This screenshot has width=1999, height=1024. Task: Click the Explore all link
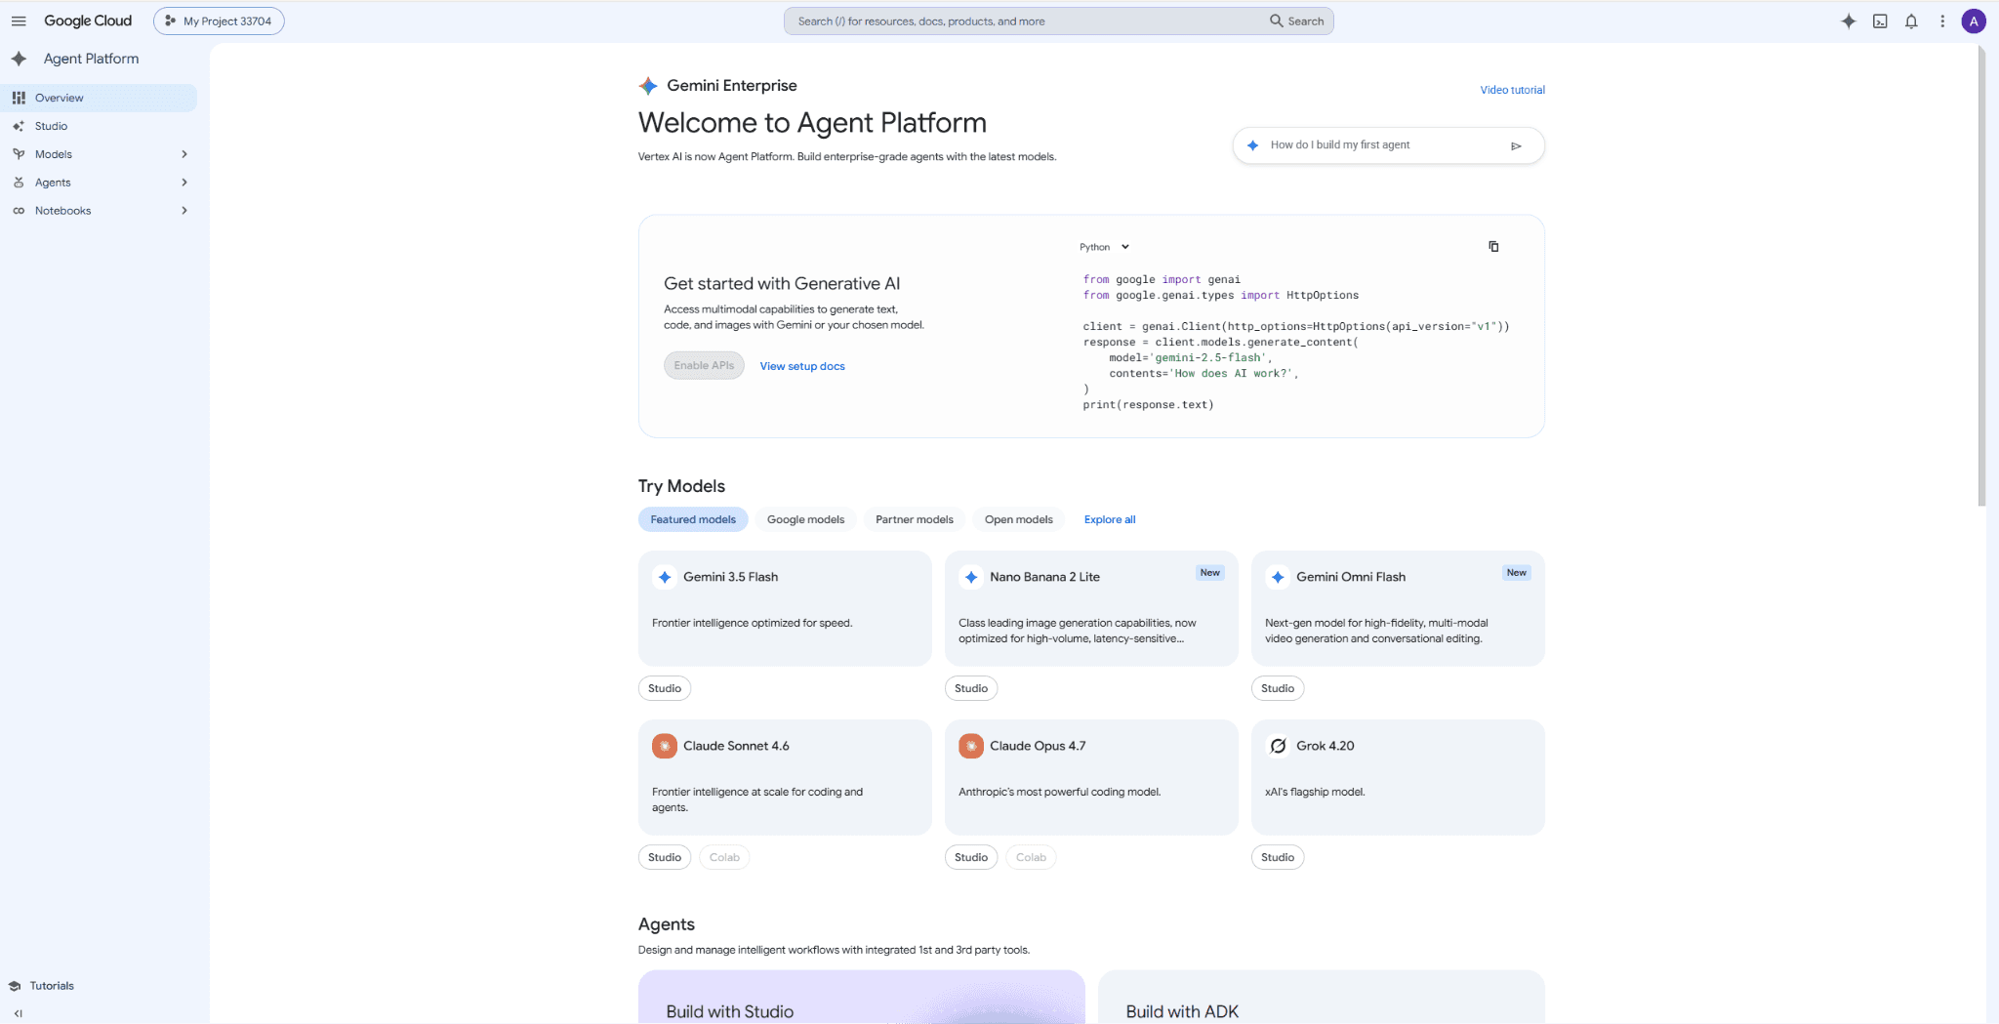(x=1110, y=519)
